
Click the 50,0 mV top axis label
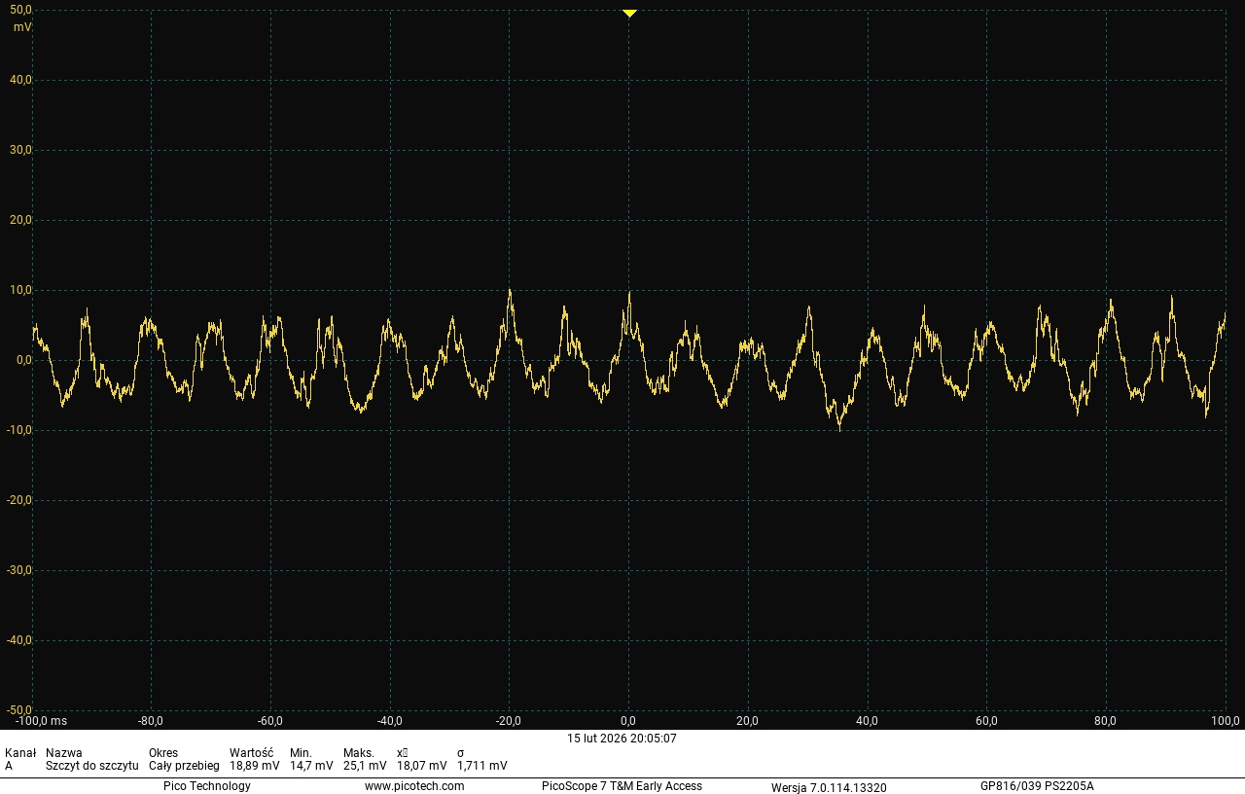coord(20,10)
